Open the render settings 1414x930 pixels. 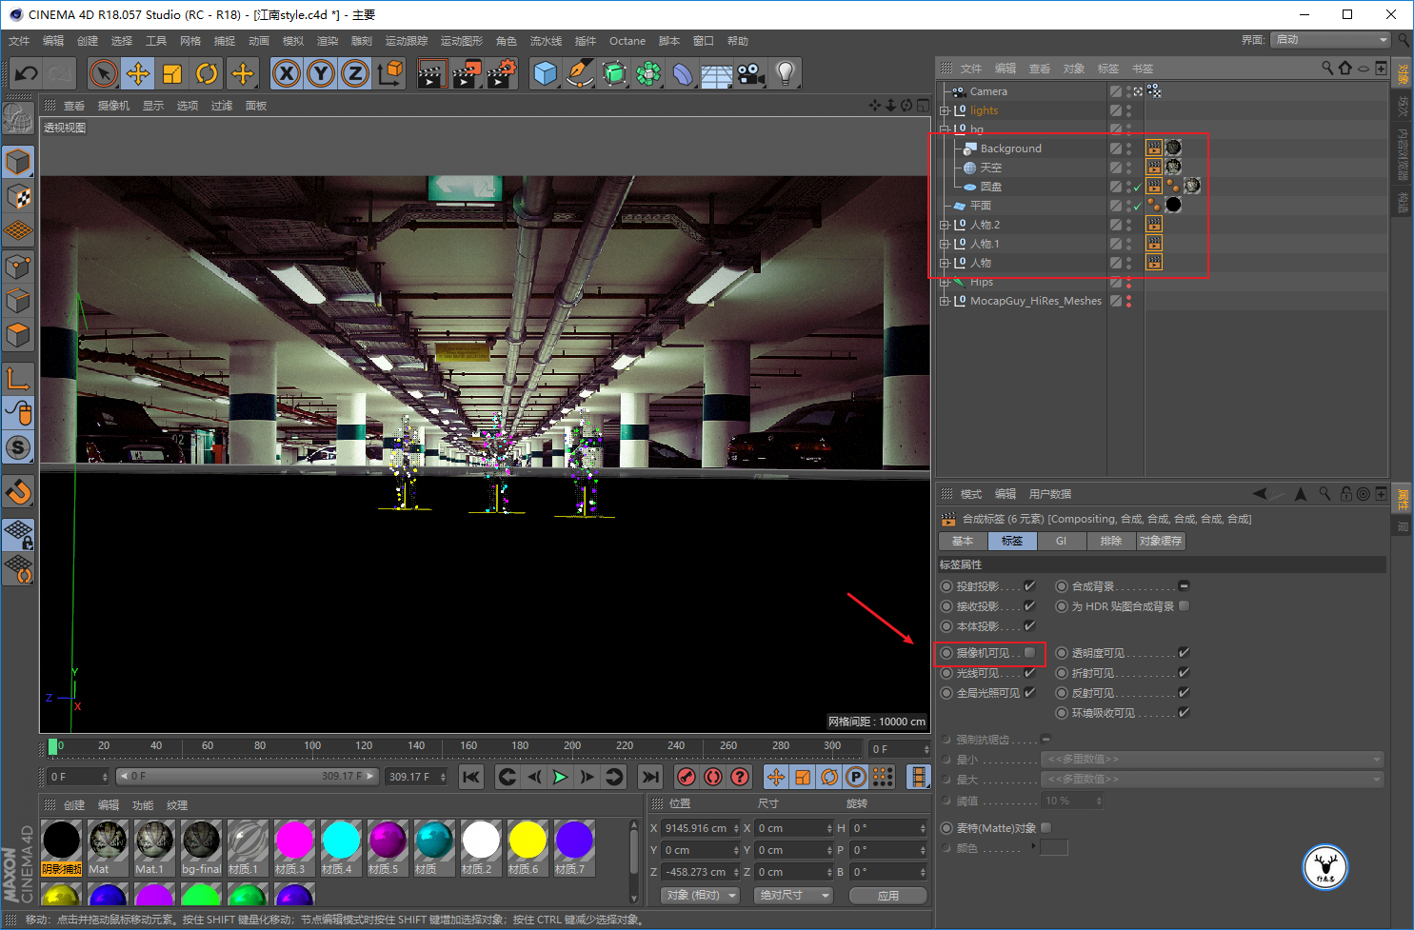pyautogui.click(x=502, y=73)
